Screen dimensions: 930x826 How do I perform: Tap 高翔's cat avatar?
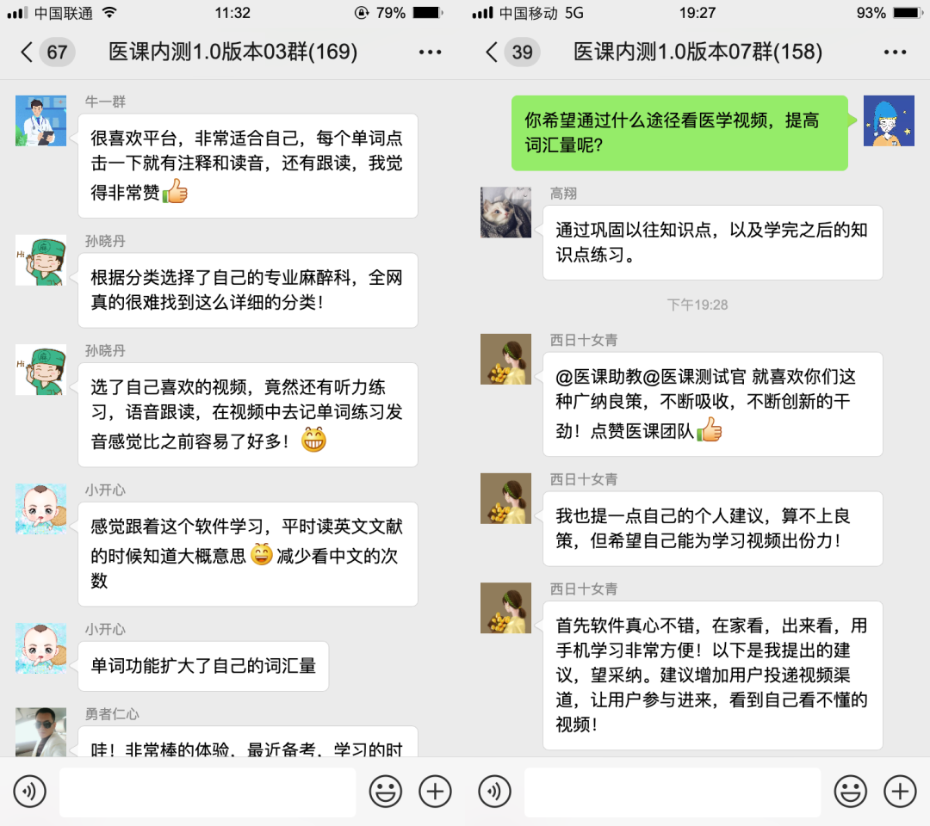coord(506,213)
